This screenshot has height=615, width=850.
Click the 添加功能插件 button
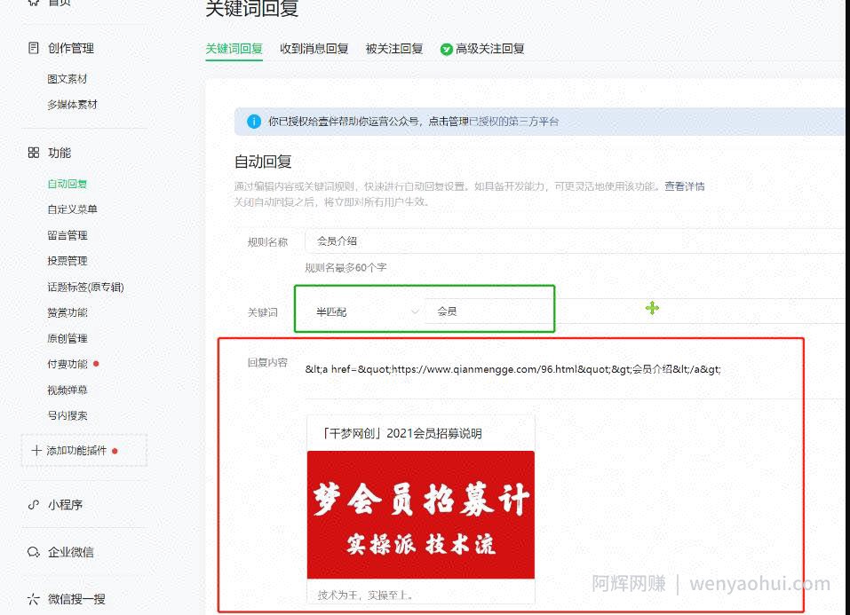click(x=84, y=450)
